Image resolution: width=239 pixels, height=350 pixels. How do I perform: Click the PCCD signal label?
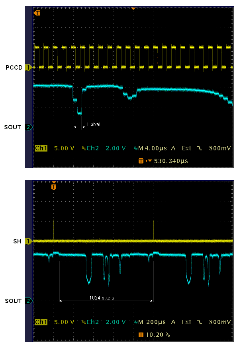14,68
